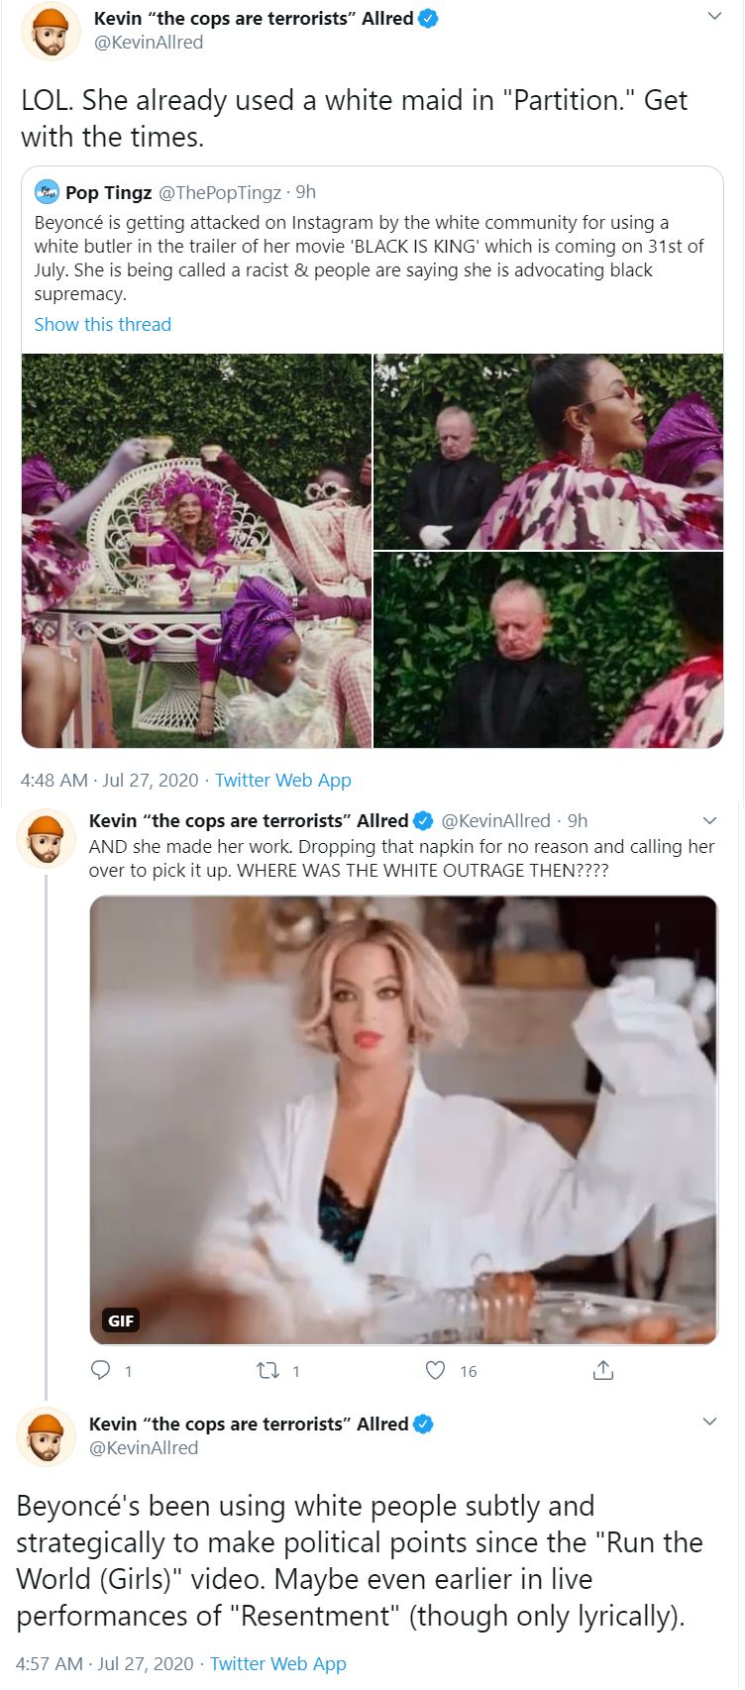Screen dimensions: 745x1690
Task: Like the tweet with the heart icon
Action: (x=435, y=1370)
